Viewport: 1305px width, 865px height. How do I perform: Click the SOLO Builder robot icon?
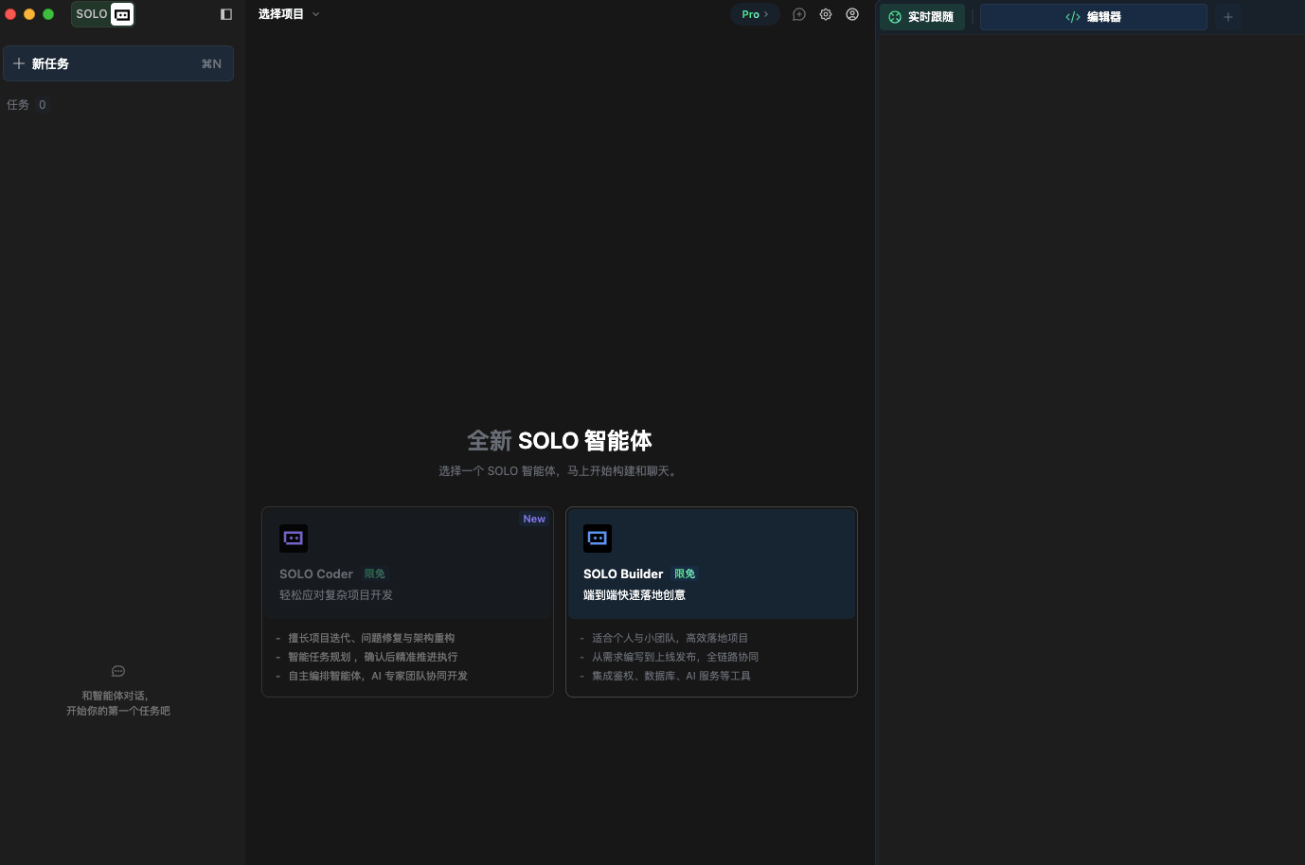pyautogui.click(x=598, y=538)
